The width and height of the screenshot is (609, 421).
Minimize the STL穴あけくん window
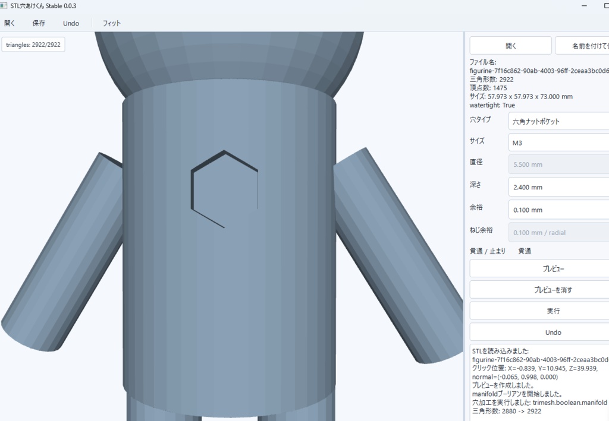pos(584,6)
